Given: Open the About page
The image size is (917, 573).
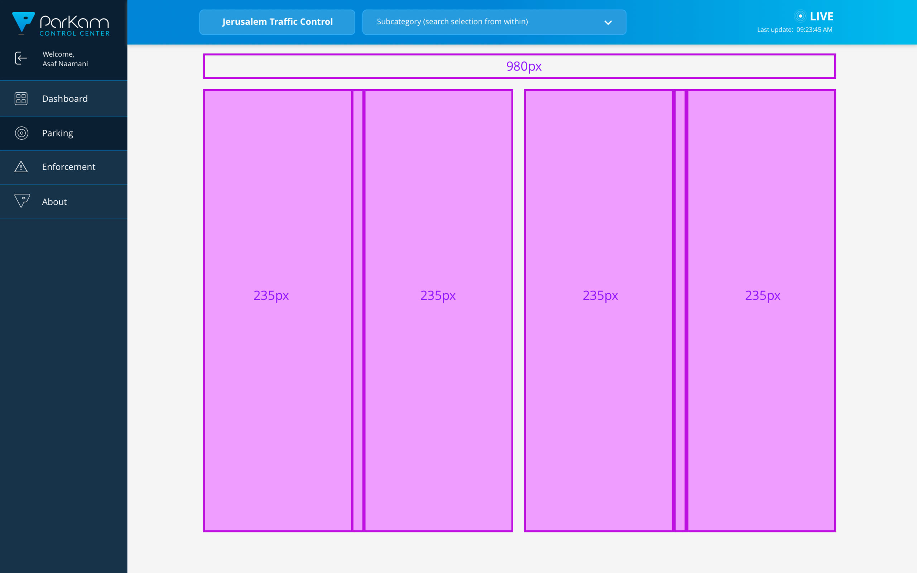Looking at the screenshot, I should 64,201.
